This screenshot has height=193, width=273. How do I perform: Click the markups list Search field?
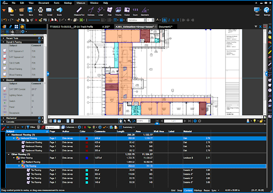click(x=53, y=128)
